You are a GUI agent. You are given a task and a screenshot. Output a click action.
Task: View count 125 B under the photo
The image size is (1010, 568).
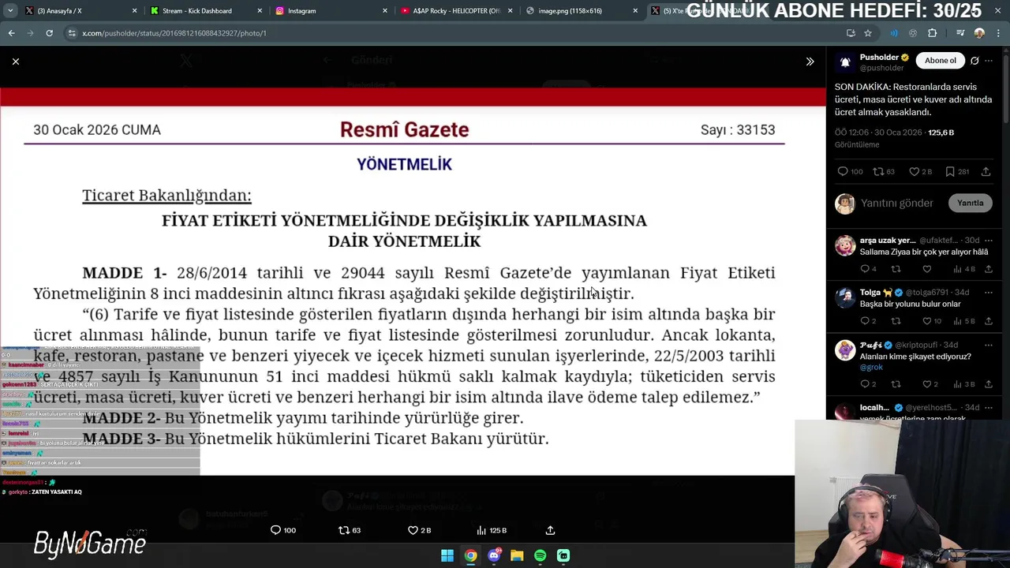point(492,530)
